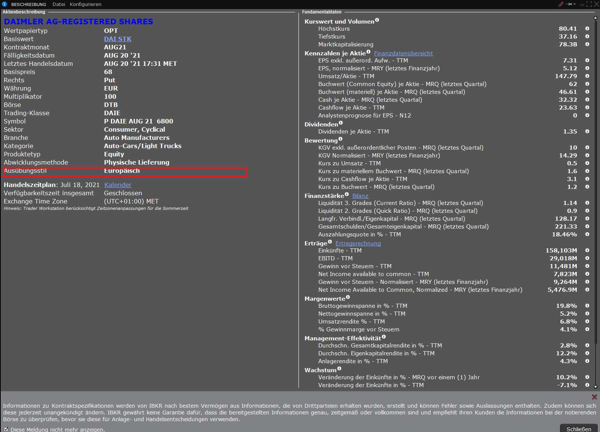
Task: Click the red chain link icon
Action: [x=561, y=4]
